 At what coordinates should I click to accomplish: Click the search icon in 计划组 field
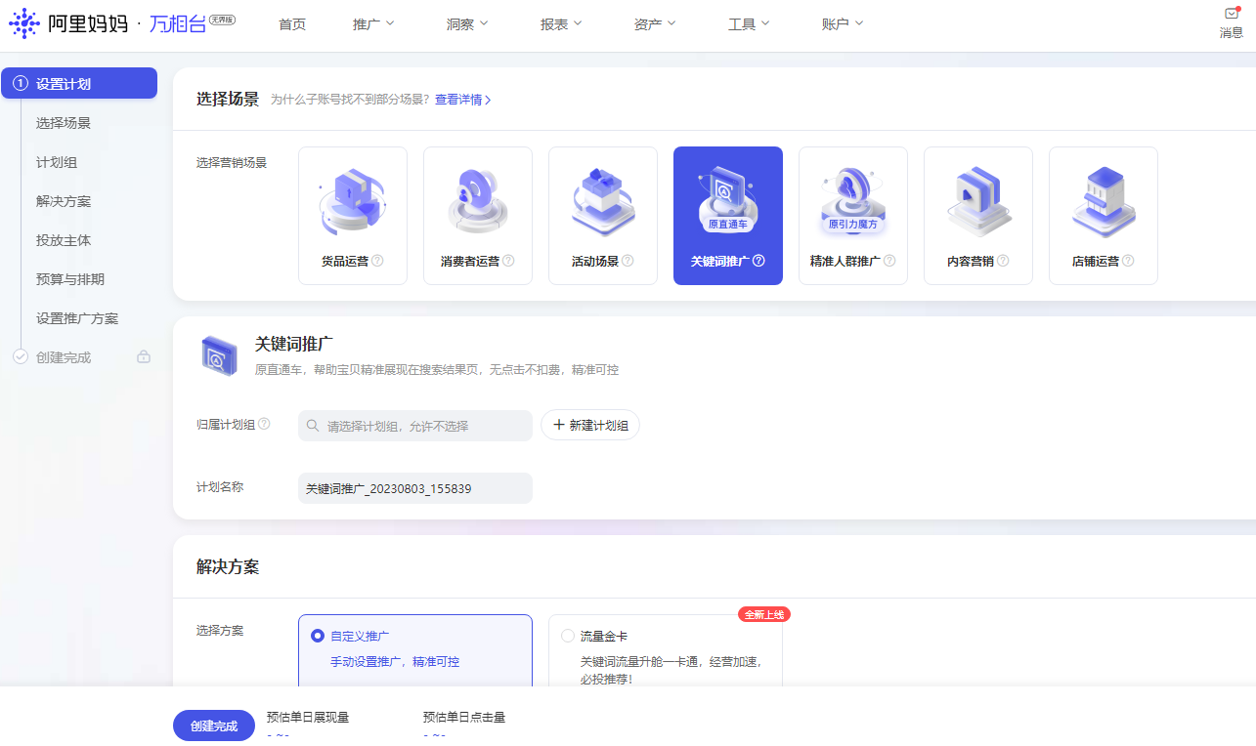click(313, 426)
